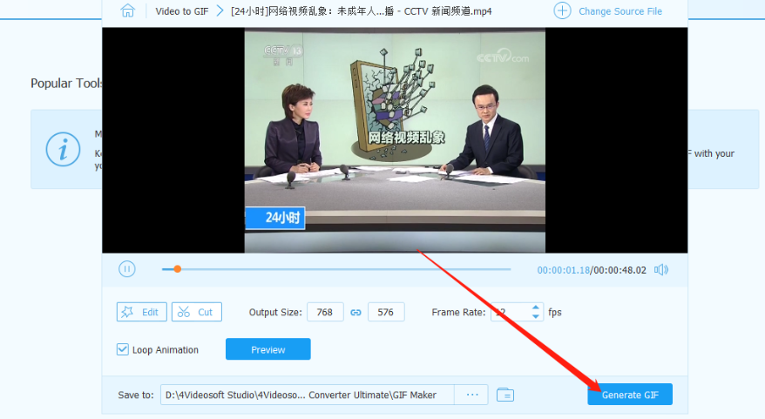Pause the video playback
This screenshot has height=419, width=765.
[x=127, y=269]
